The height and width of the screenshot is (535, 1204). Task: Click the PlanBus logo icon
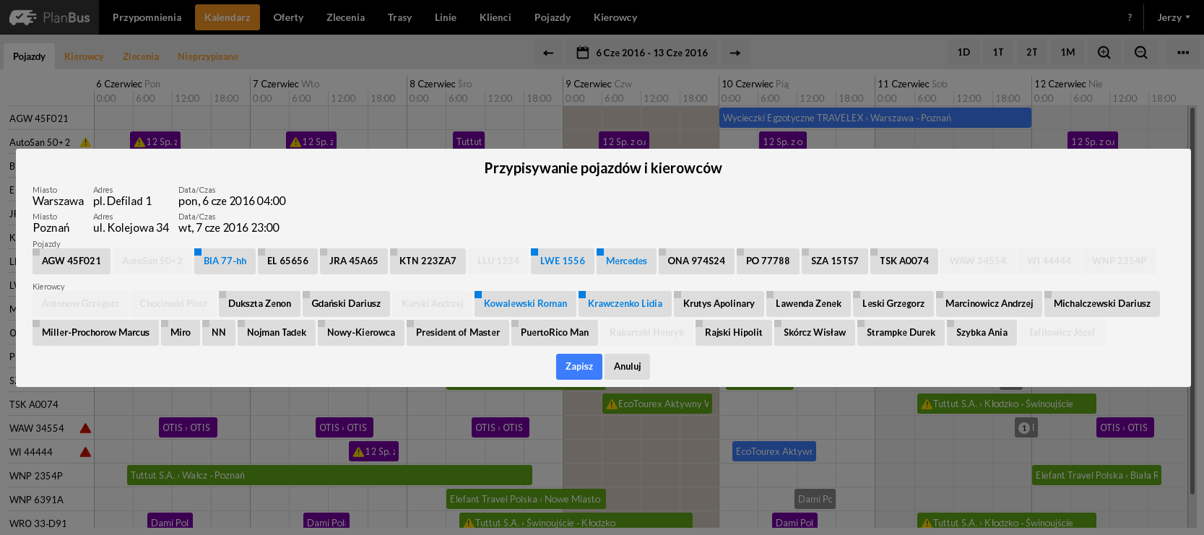pyautogui.click(x=22, y=17)
